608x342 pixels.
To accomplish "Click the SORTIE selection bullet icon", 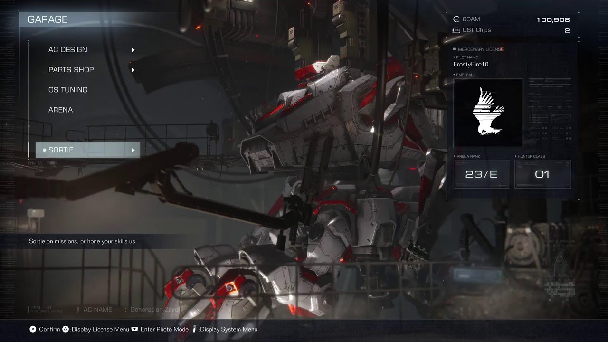I will tap(44, 150).
